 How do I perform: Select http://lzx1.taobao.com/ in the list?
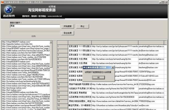[12, 90]
